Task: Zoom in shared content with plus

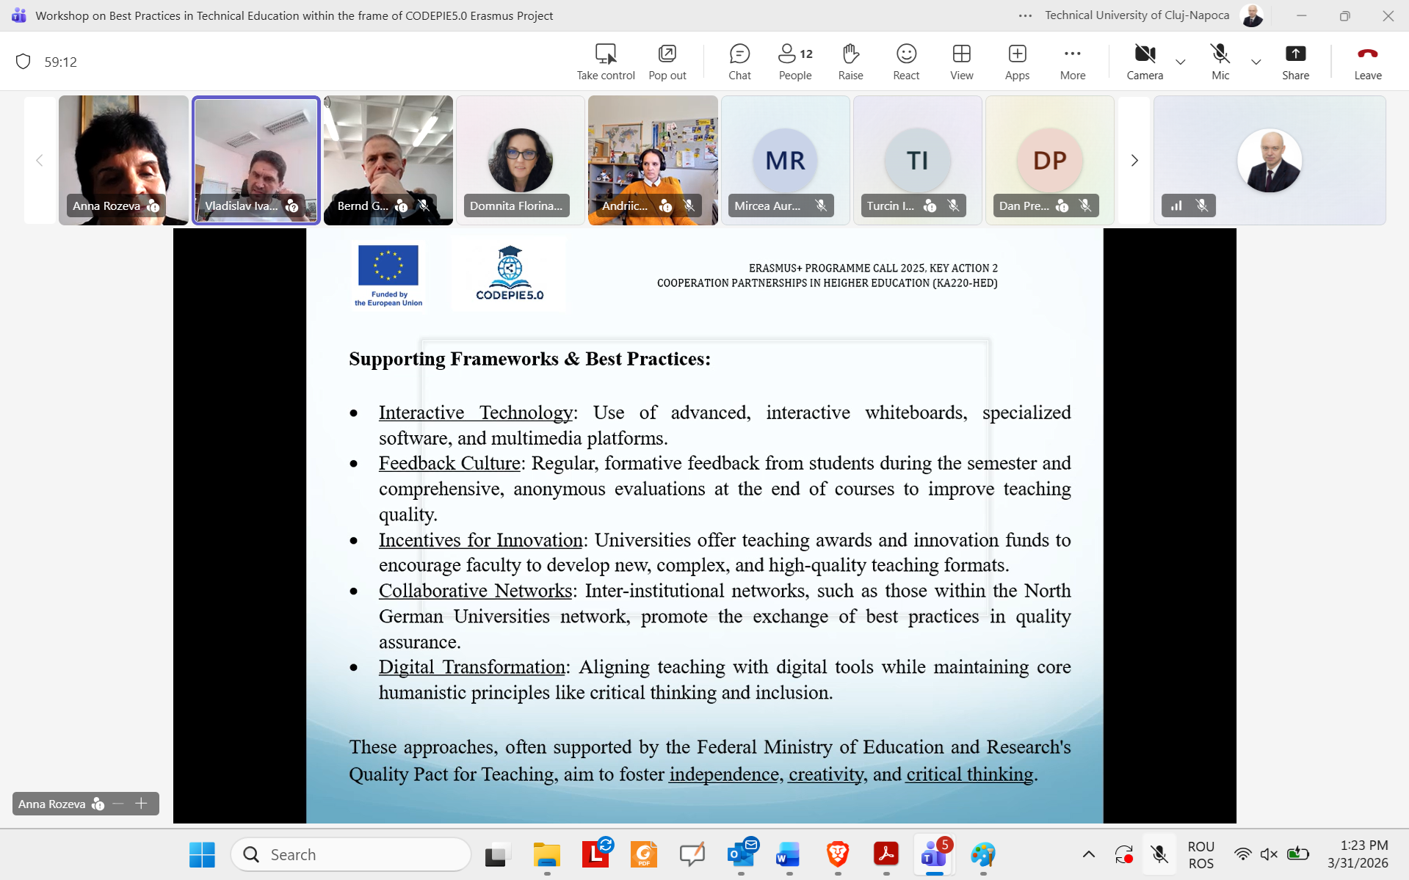Action: (142, 804)
